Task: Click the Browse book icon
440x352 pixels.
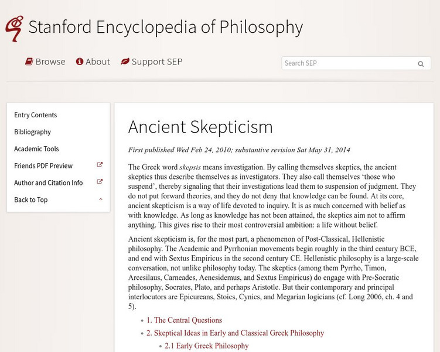Action: (29, 62)
